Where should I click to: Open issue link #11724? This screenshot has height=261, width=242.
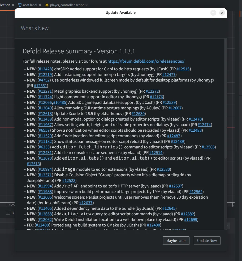[x=45, y=97]
